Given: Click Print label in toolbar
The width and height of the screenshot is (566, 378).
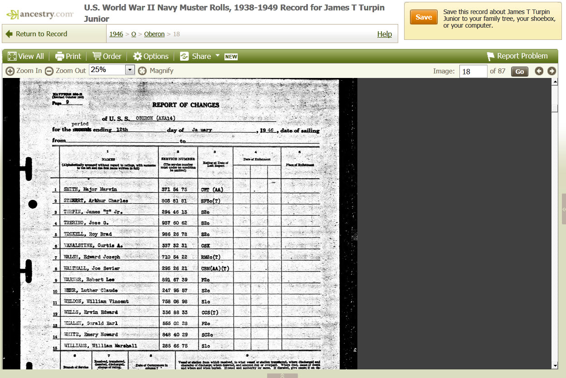Looking at the screenshot, I should [73, 56].
